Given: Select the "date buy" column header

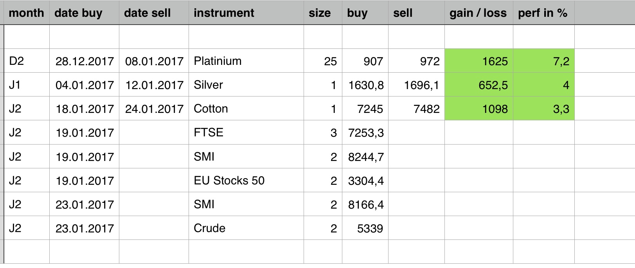Looking at the screenshot, I should (79, 13).
